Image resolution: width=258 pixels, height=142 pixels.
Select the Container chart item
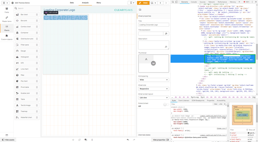[27, 33]
